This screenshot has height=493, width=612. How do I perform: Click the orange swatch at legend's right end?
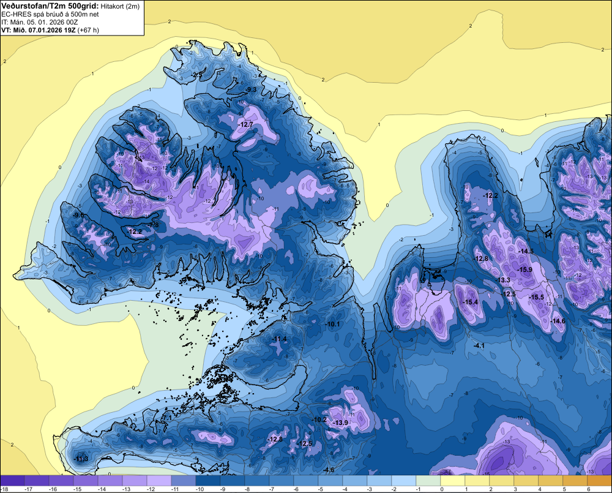pyautogui.click(x=599, y=481)
